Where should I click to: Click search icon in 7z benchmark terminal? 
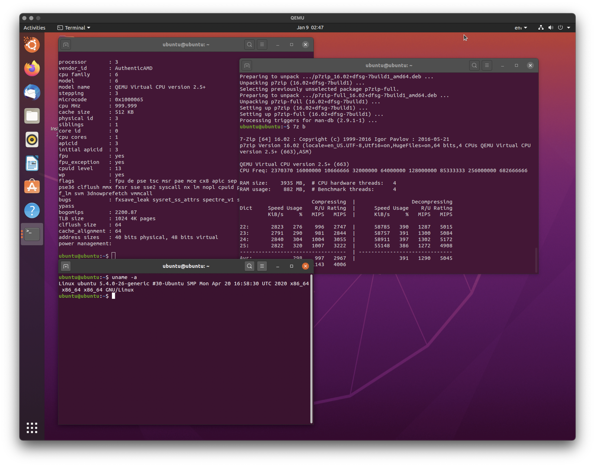(x=474, y=66)
